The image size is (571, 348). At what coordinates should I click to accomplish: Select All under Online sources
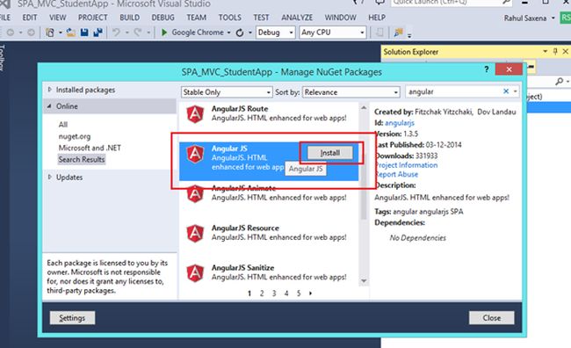click(x=63, y=124)
